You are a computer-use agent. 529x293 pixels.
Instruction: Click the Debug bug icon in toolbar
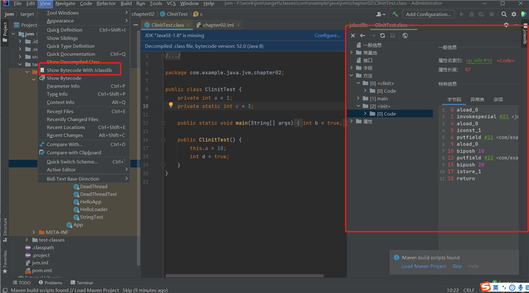click(472, 14)
